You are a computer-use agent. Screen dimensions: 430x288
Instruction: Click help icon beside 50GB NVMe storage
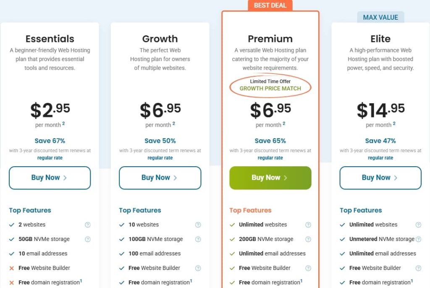(x=88, y=239)
